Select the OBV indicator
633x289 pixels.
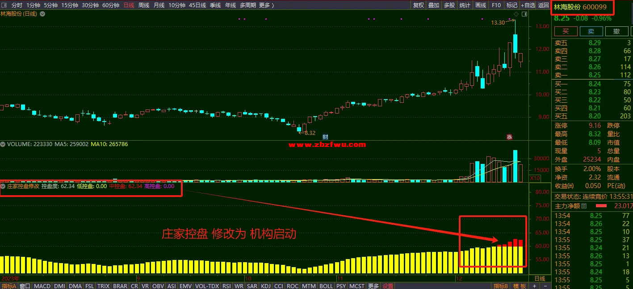[x=158, y=286]
